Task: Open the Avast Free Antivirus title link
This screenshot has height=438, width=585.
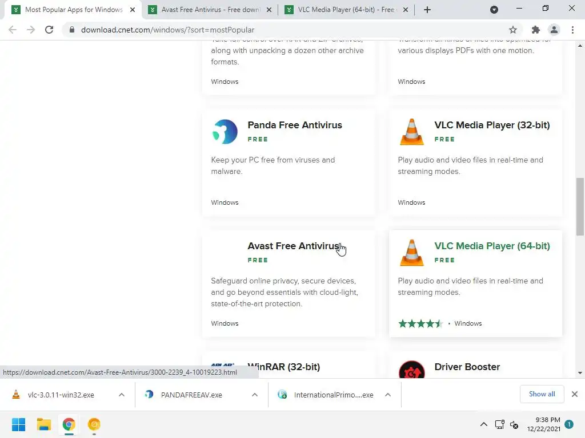Action: pos(294,246)
